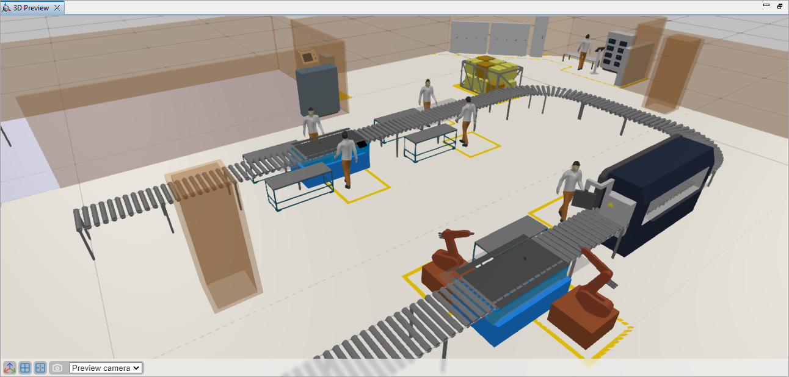This screenshot has height=377, width=789.
Task: Minimize the 3D Preview panel
Action: click(x=766, y=5)
